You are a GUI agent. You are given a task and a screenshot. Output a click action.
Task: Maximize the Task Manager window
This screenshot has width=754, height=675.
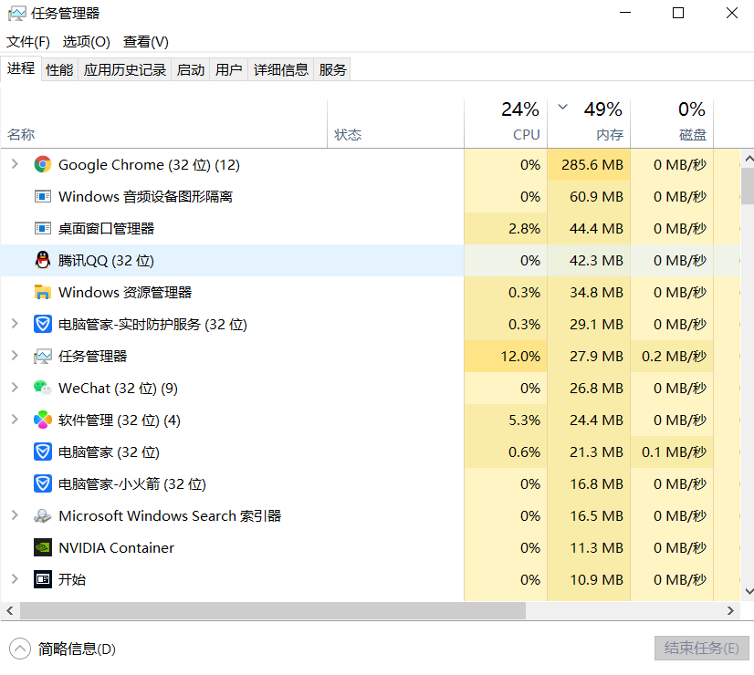(x=678, y=13)
